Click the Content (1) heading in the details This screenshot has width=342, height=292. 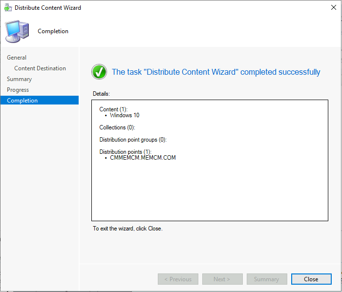pos(113,109)
